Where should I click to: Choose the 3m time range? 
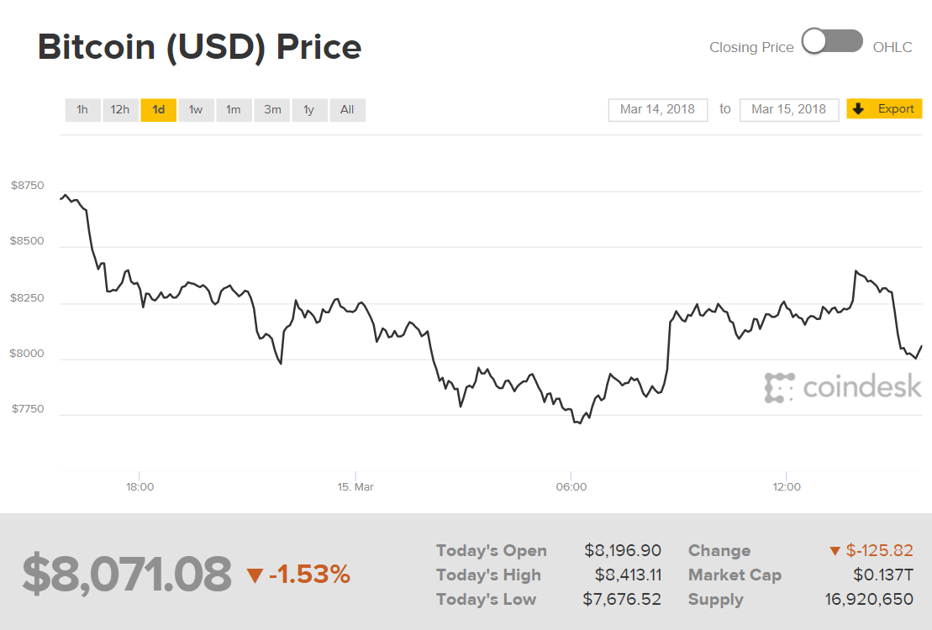tap(272, 110)
